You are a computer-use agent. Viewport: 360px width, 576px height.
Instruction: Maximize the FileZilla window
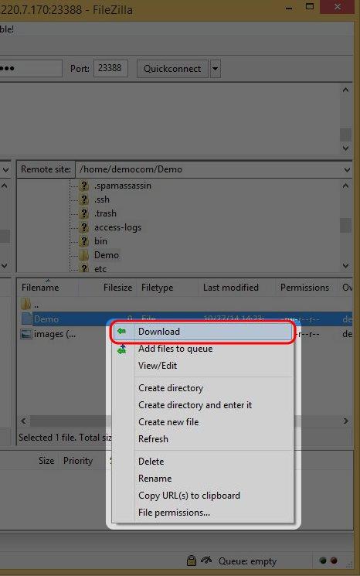coord(310,7)
